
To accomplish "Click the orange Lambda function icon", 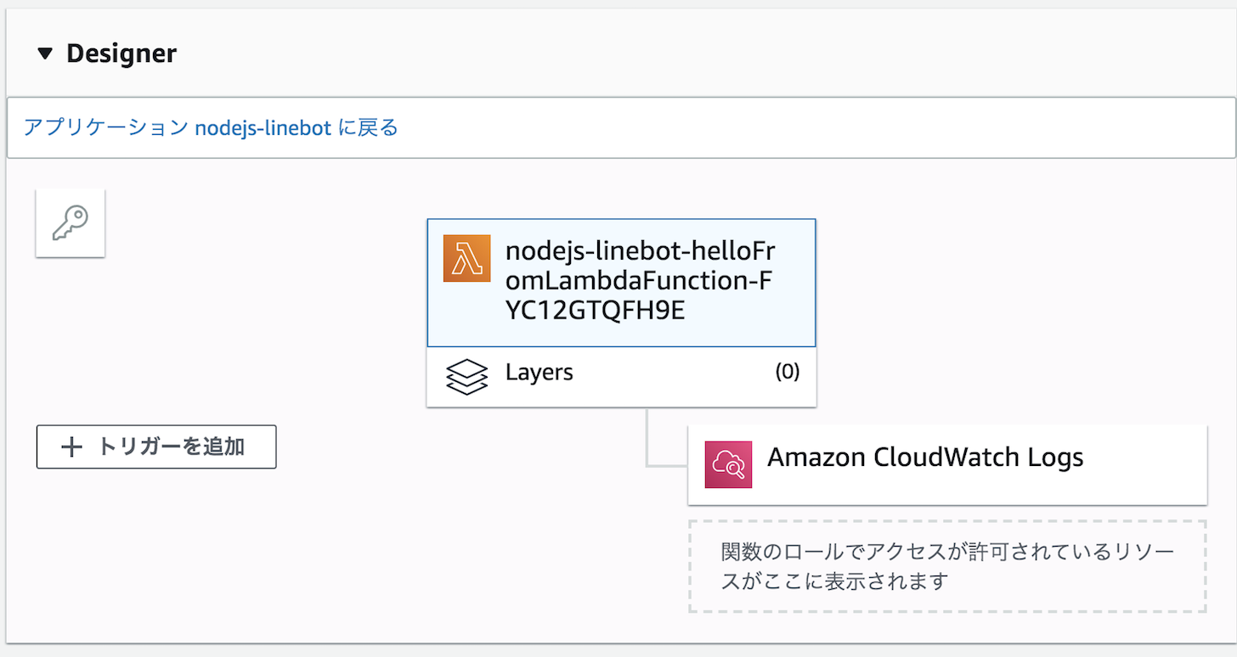I will (x=467, y=258).
